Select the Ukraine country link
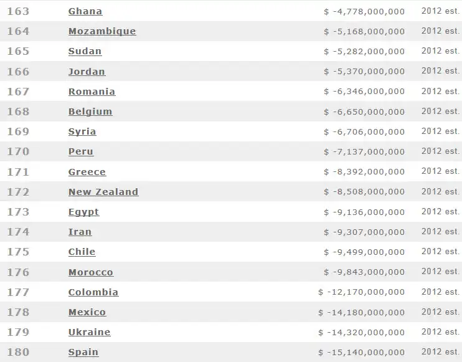The height and width of the screenshot is (362, 462). [x=90, y=332]
